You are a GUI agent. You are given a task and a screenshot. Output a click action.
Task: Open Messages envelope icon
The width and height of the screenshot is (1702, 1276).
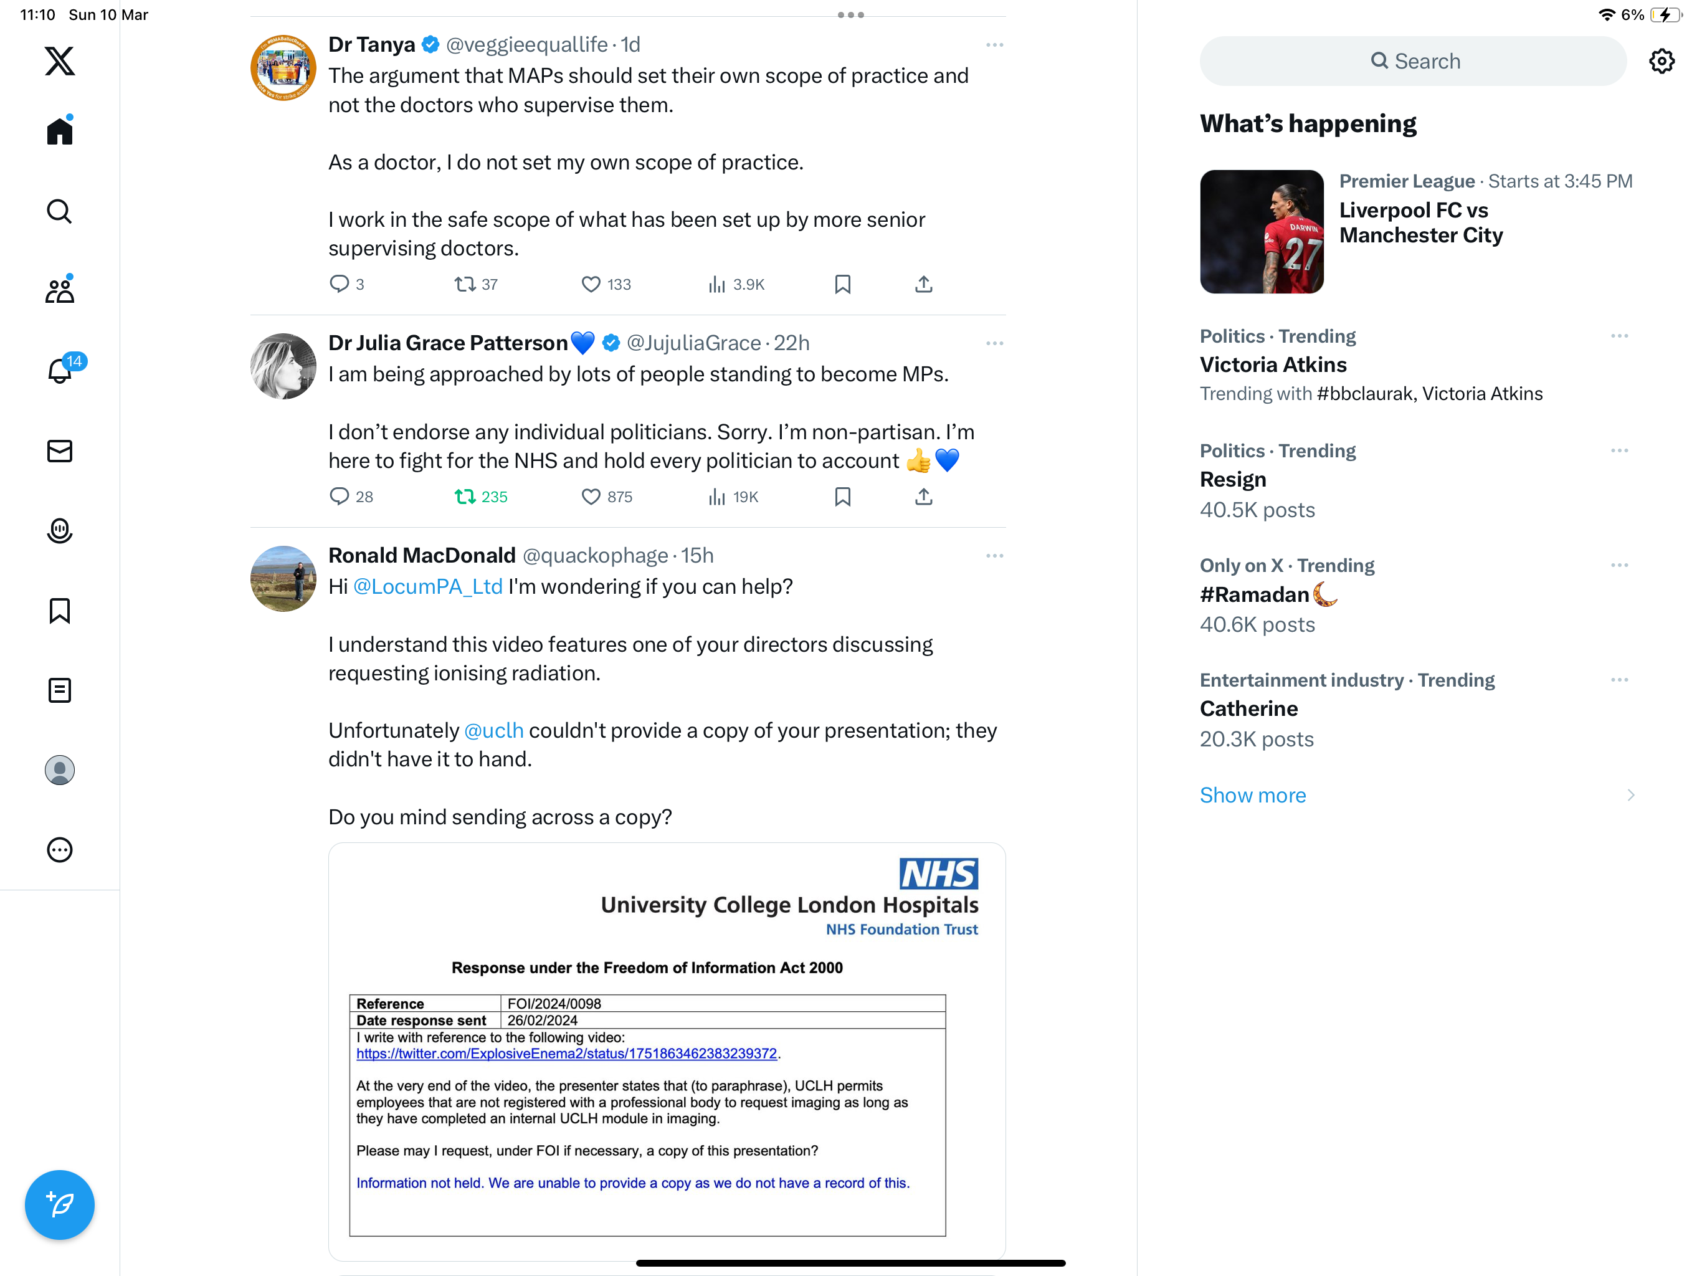[x=59, y=450]
